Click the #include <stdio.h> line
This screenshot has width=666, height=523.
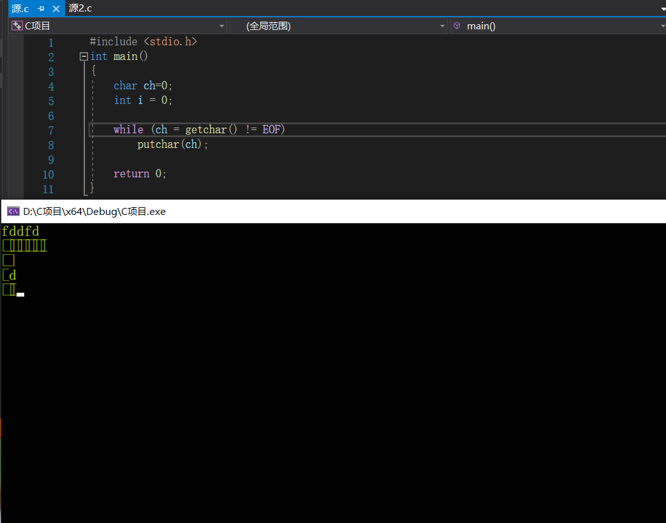click(x=144, y=42)
